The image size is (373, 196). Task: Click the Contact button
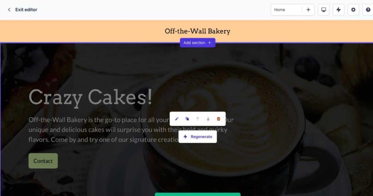[43, 161]
